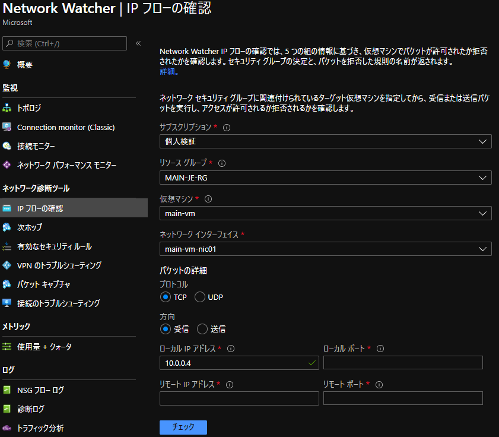499x437 pixels.
Task: Select the 送信 direction radio button
Action: pos(202,329)
